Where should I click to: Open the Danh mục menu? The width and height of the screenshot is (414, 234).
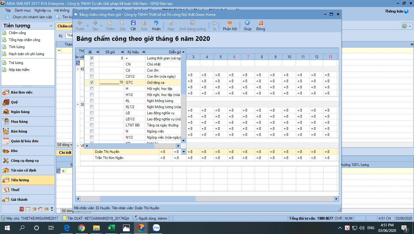(23, 10)
